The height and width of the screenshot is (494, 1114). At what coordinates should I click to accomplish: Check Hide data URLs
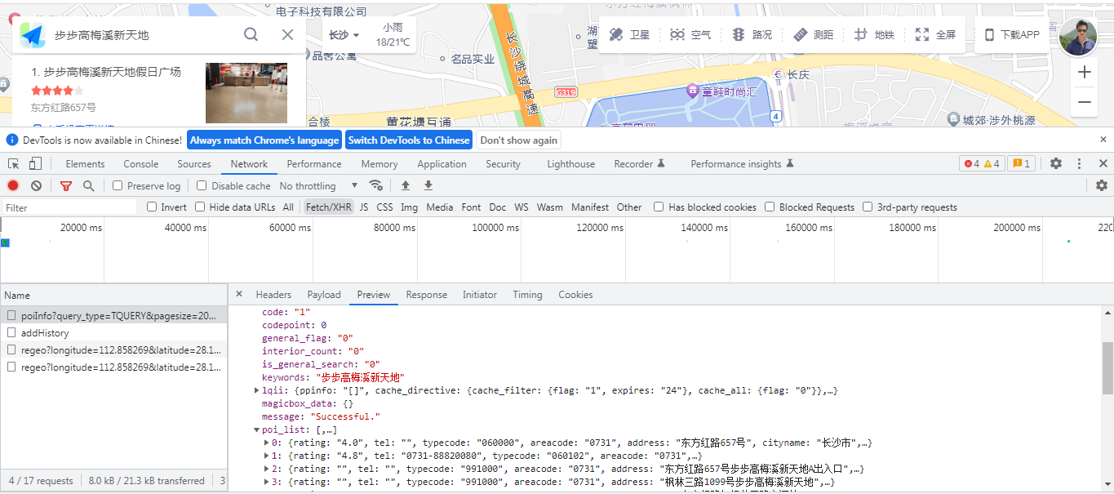200,207
